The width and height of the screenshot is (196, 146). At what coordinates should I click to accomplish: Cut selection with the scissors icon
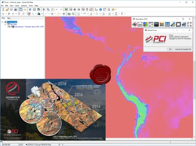[x=44, y=9]
